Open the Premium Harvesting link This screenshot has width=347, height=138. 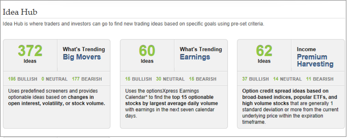tap(315, 60)
